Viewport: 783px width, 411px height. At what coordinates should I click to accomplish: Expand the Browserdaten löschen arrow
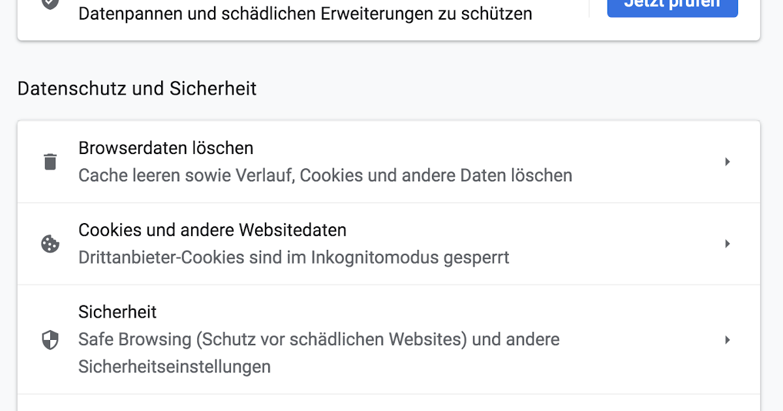[x=728, y=162]
